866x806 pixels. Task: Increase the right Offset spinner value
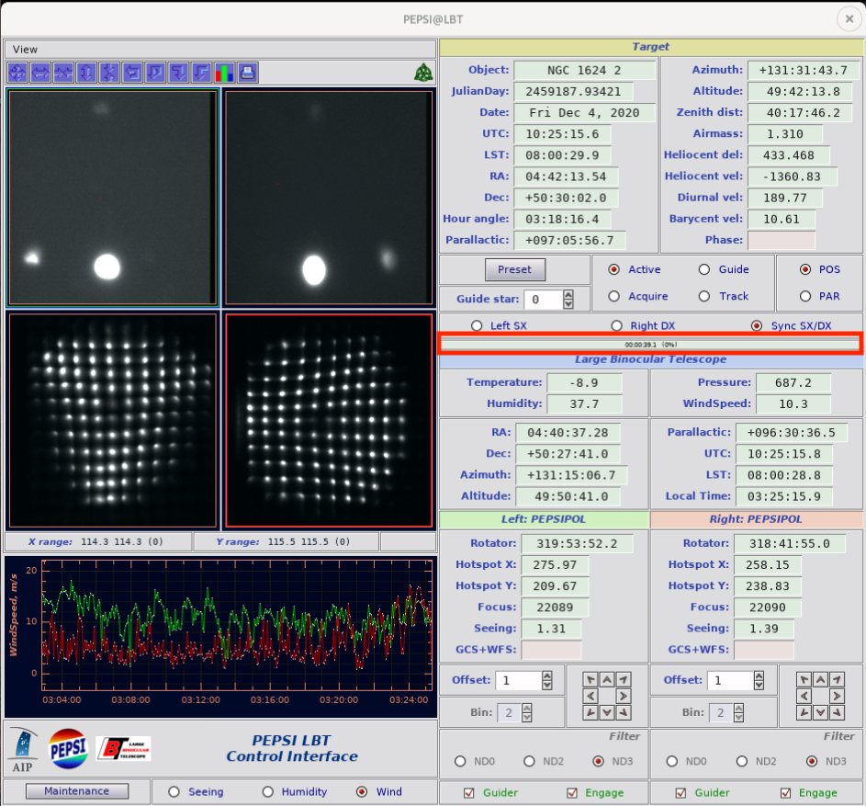click(759, 675)
